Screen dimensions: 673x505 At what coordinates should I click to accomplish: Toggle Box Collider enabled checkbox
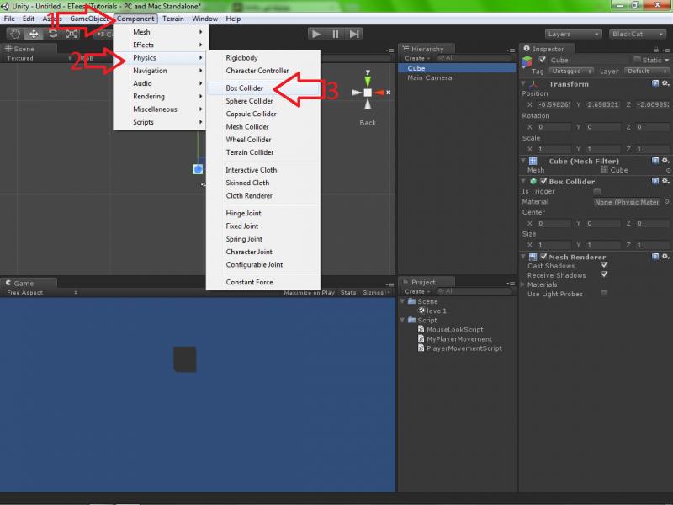tap(543, 181)
